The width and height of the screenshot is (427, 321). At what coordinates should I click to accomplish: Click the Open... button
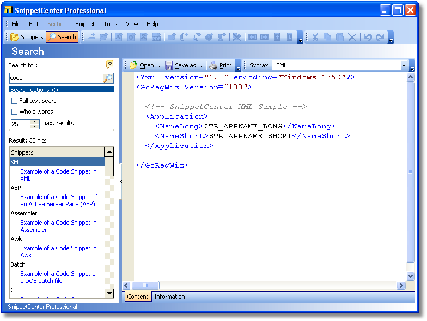145,65
